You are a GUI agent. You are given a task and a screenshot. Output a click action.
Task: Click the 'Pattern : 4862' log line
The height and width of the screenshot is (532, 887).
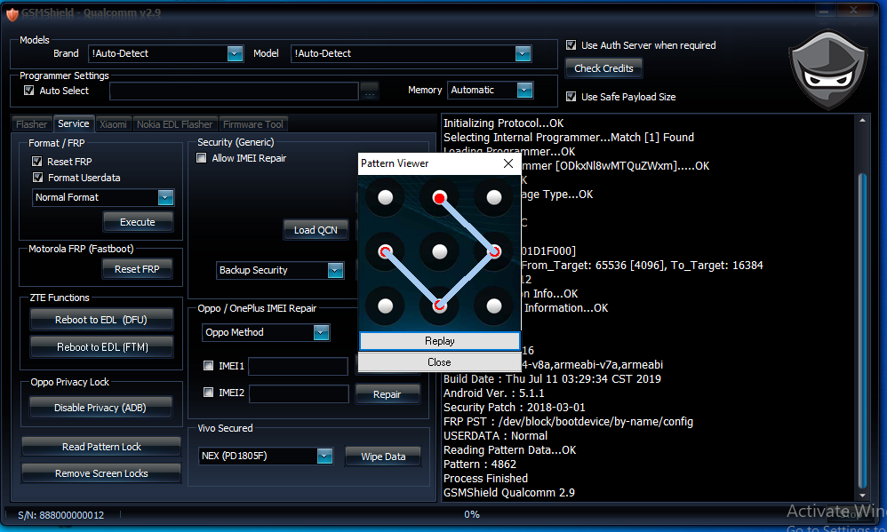pos(480,465)
